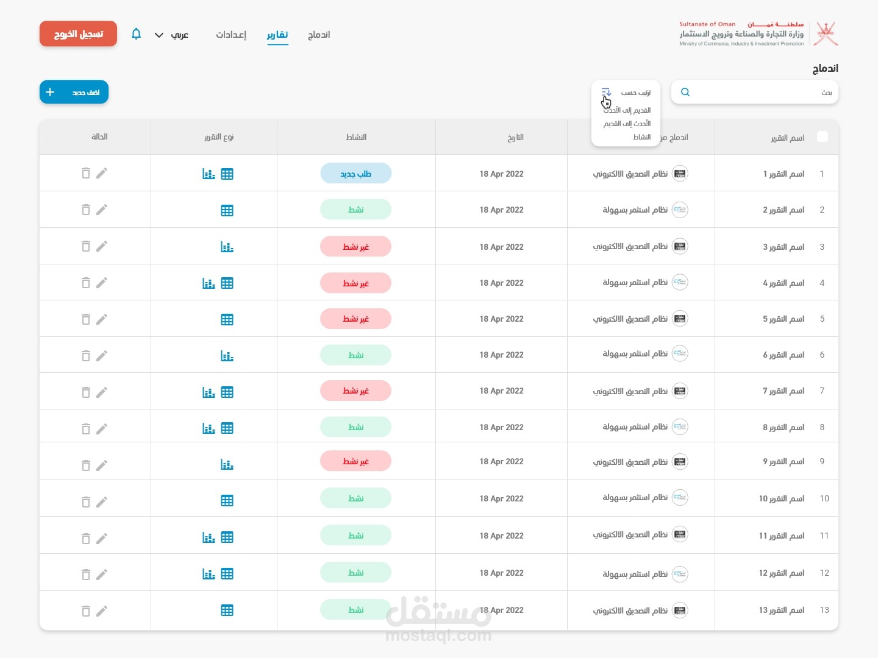Delete report 13 with trash icon

point(86,610)
